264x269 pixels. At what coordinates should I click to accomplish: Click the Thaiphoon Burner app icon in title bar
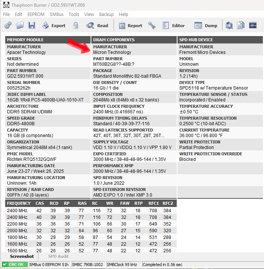coord(6,5)
